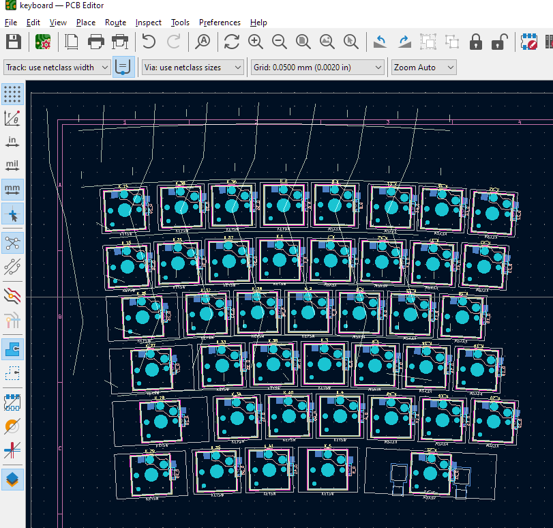This screenshot has height=528, width=553.
Task: Group the selected items
Action: 428,42
